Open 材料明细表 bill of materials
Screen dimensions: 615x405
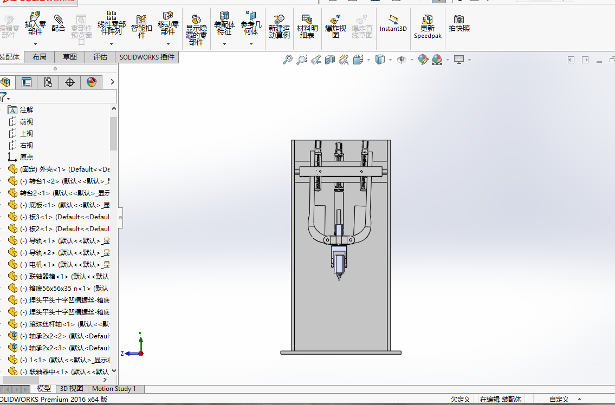(307, 27)
